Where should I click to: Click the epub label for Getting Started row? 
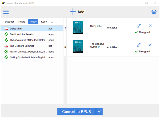51,58
